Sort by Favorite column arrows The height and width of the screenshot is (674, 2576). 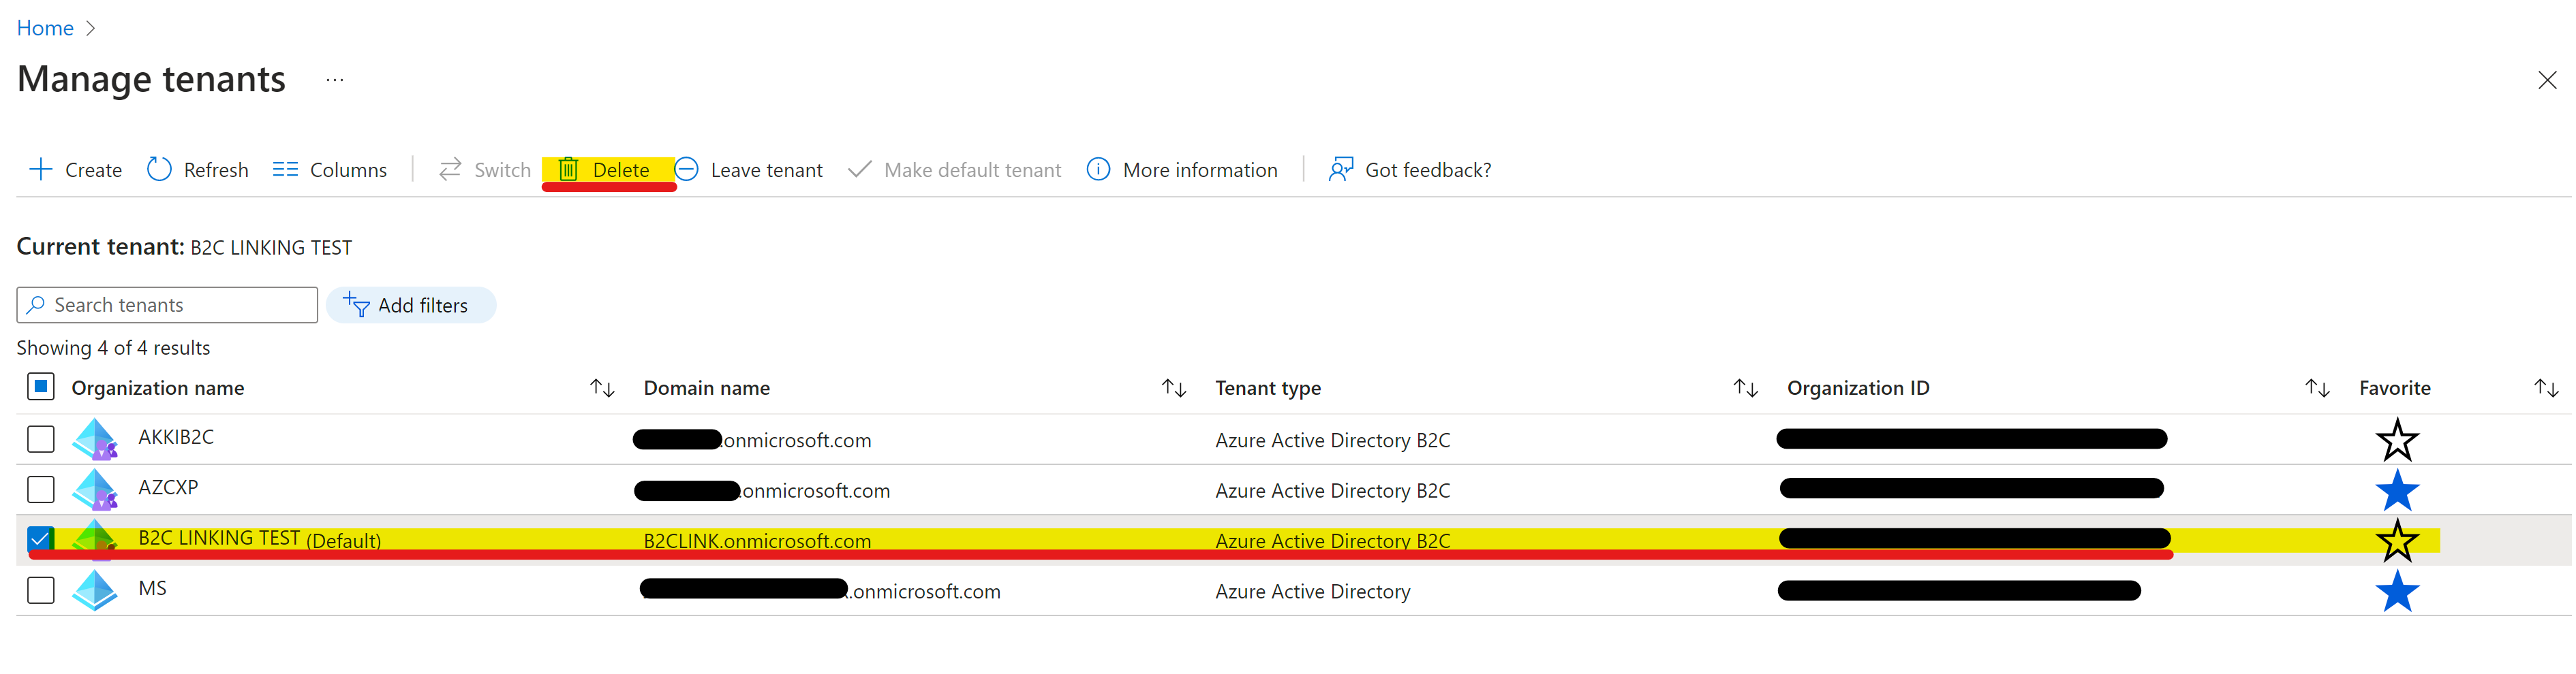(x=2546, y=389)
